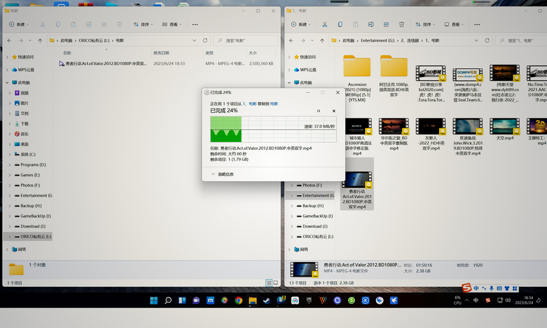The image size is (547, 328).
Task: Cancel the copy with the X button
Action: [334, 111]
